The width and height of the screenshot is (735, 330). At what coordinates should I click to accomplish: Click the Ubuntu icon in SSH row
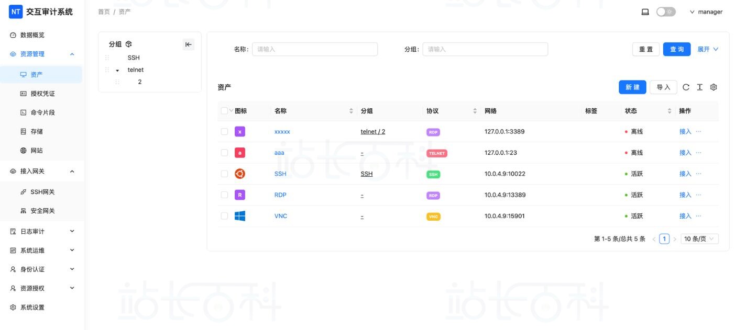(239, 174)
